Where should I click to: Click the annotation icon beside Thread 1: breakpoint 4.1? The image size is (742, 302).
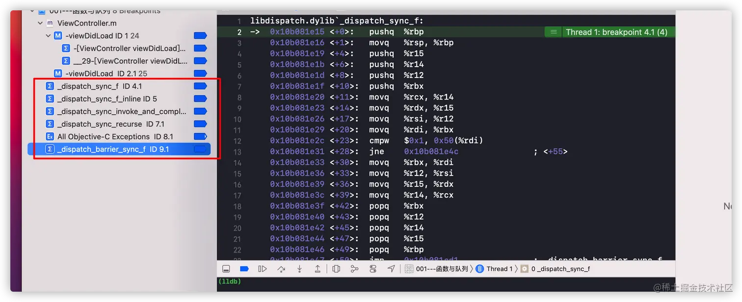coord(554,32)
